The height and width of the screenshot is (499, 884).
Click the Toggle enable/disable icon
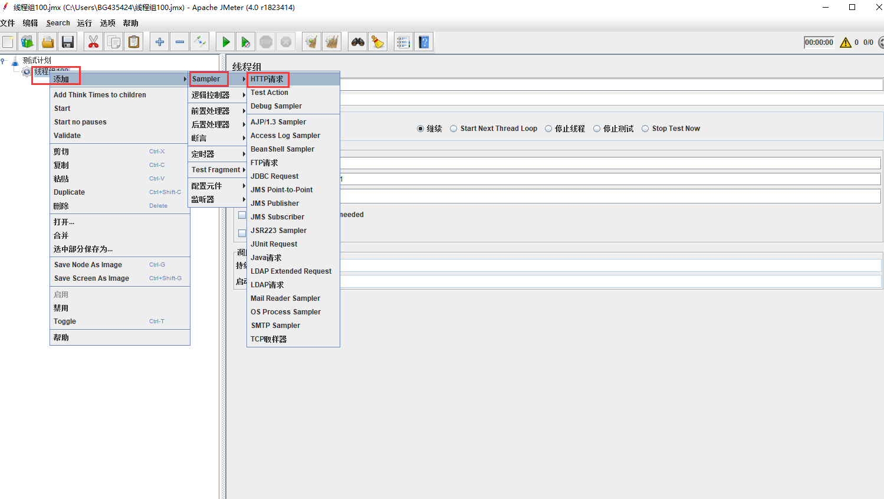click(201, 42)
